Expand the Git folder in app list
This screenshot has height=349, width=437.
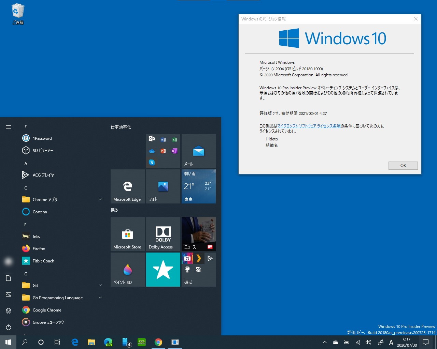click(100, 285)
